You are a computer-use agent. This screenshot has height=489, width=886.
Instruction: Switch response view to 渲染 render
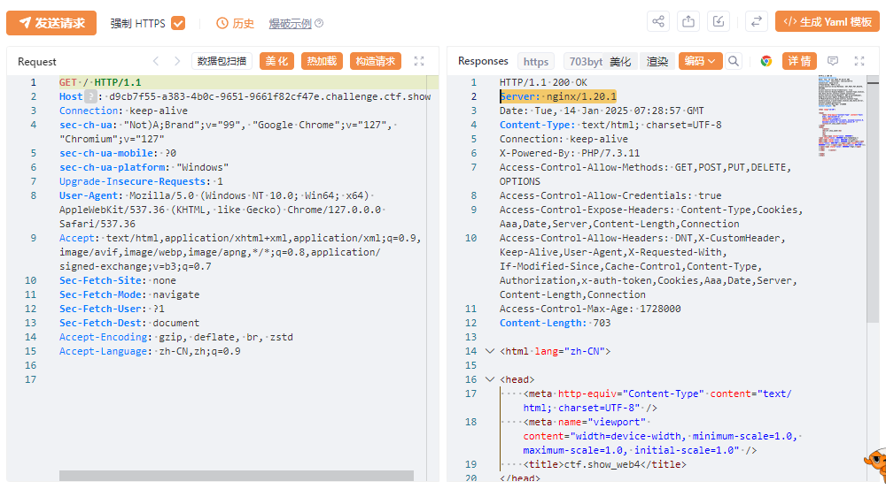pos(657,61)
